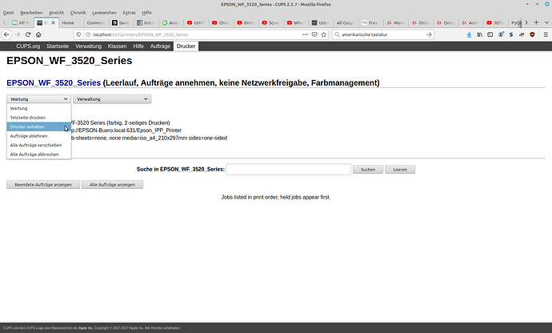Click the search magnifier icon

click(x=338, y=34)
